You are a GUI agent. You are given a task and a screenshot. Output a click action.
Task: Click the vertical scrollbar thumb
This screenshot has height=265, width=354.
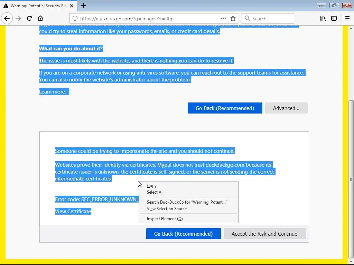pos(351,179)
